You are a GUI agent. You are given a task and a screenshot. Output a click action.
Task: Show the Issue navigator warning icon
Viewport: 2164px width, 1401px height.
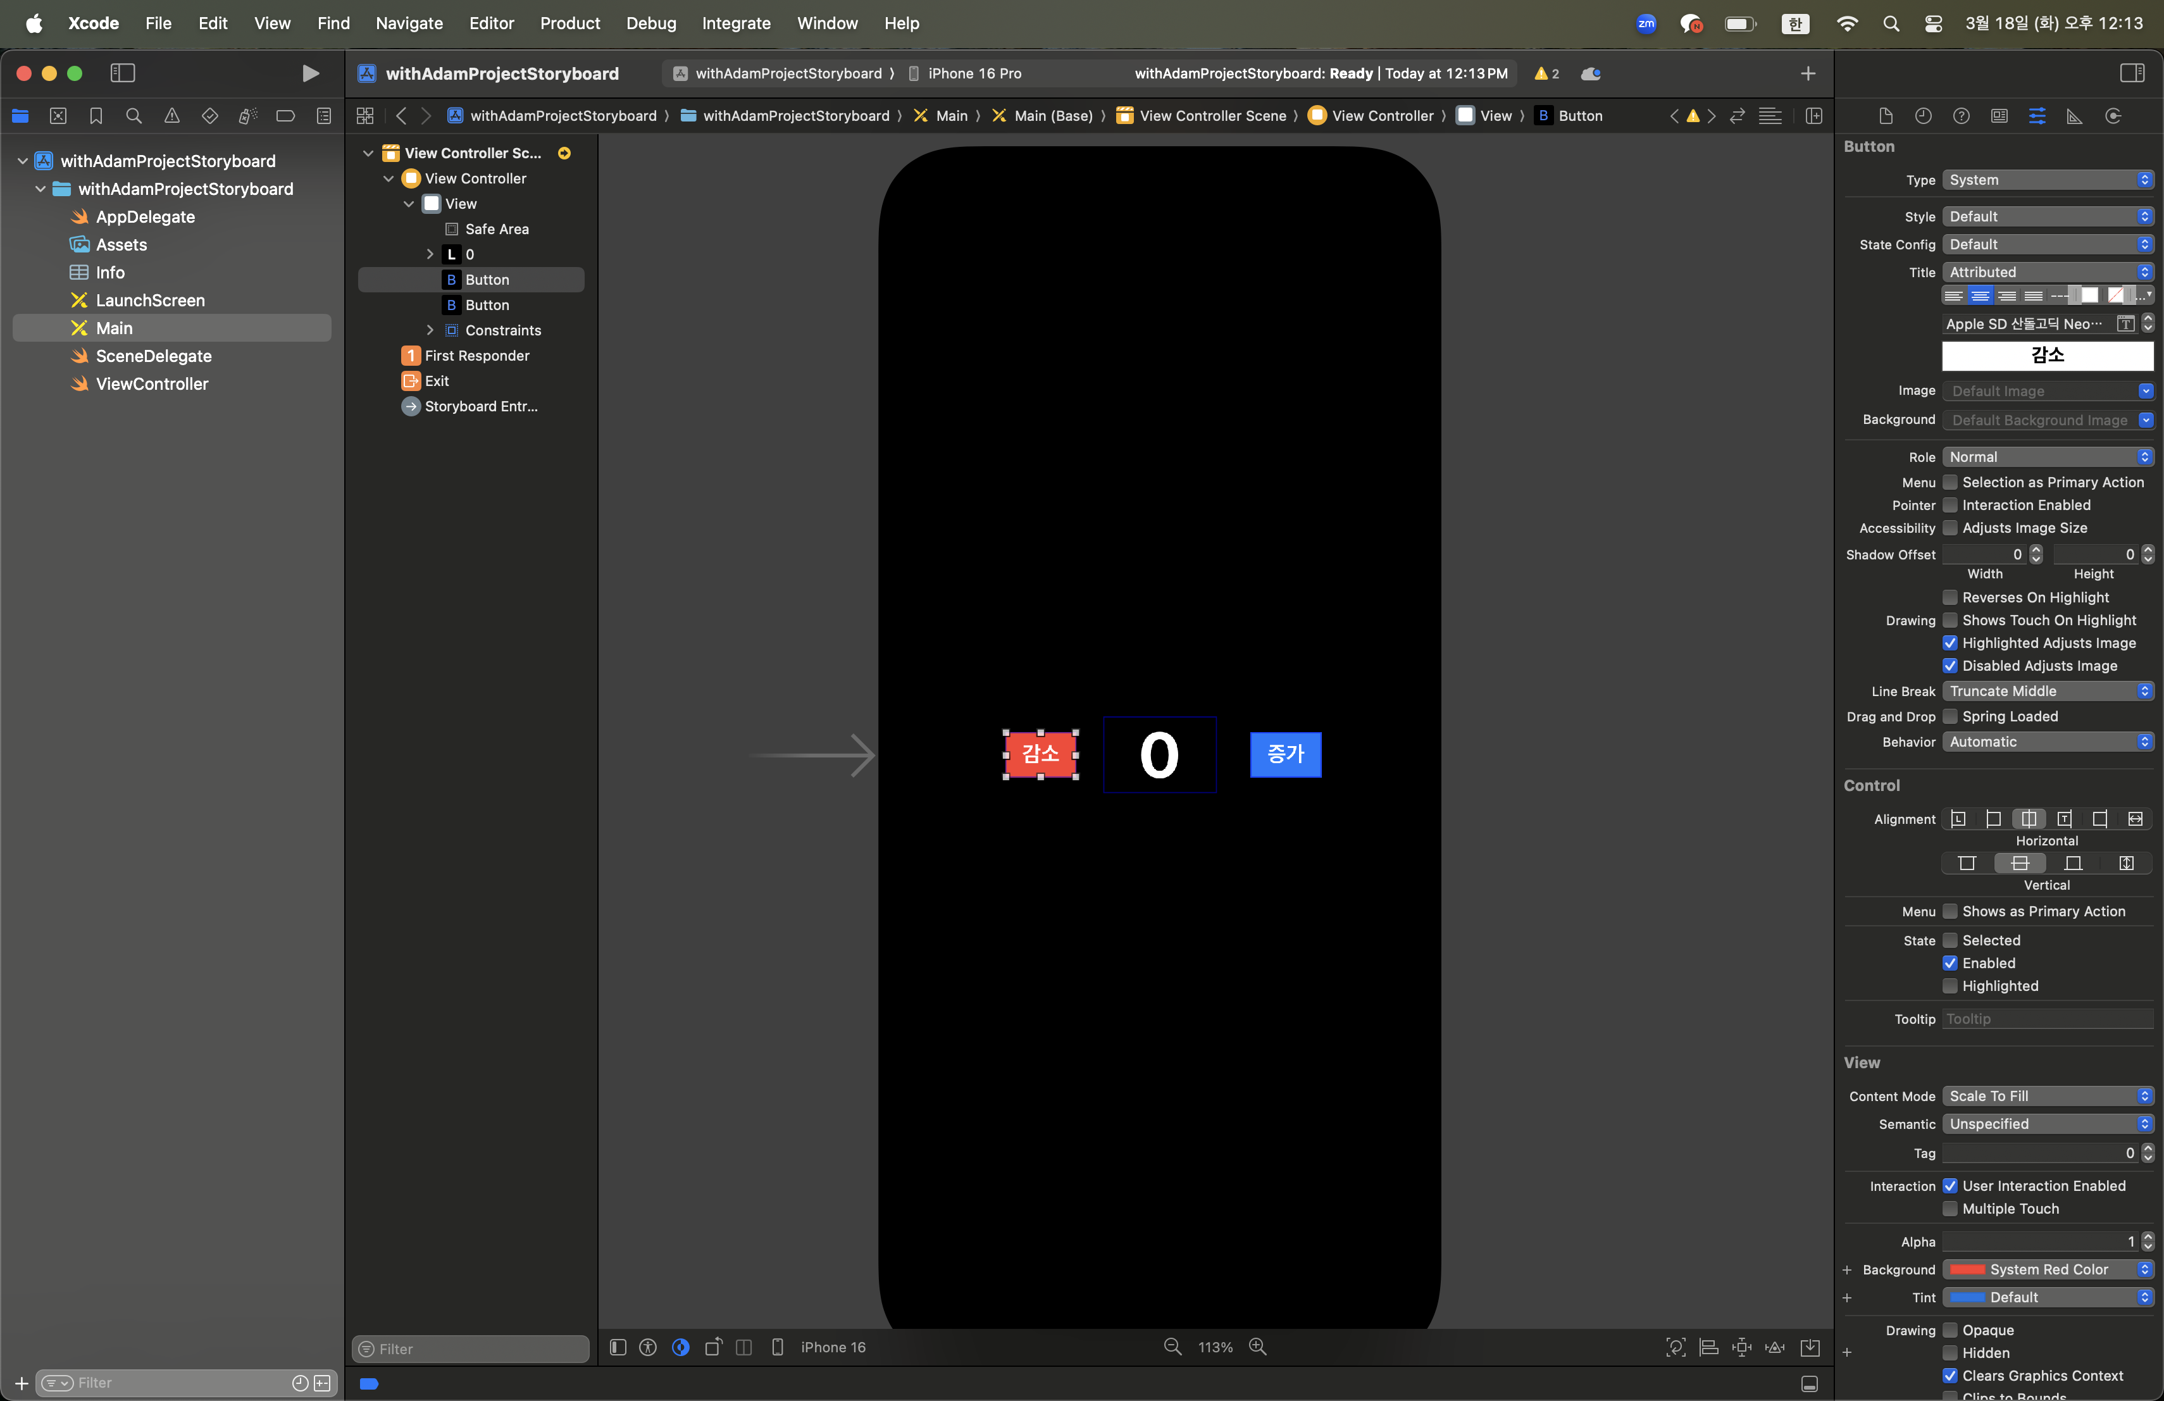click(x=172, y=115)
